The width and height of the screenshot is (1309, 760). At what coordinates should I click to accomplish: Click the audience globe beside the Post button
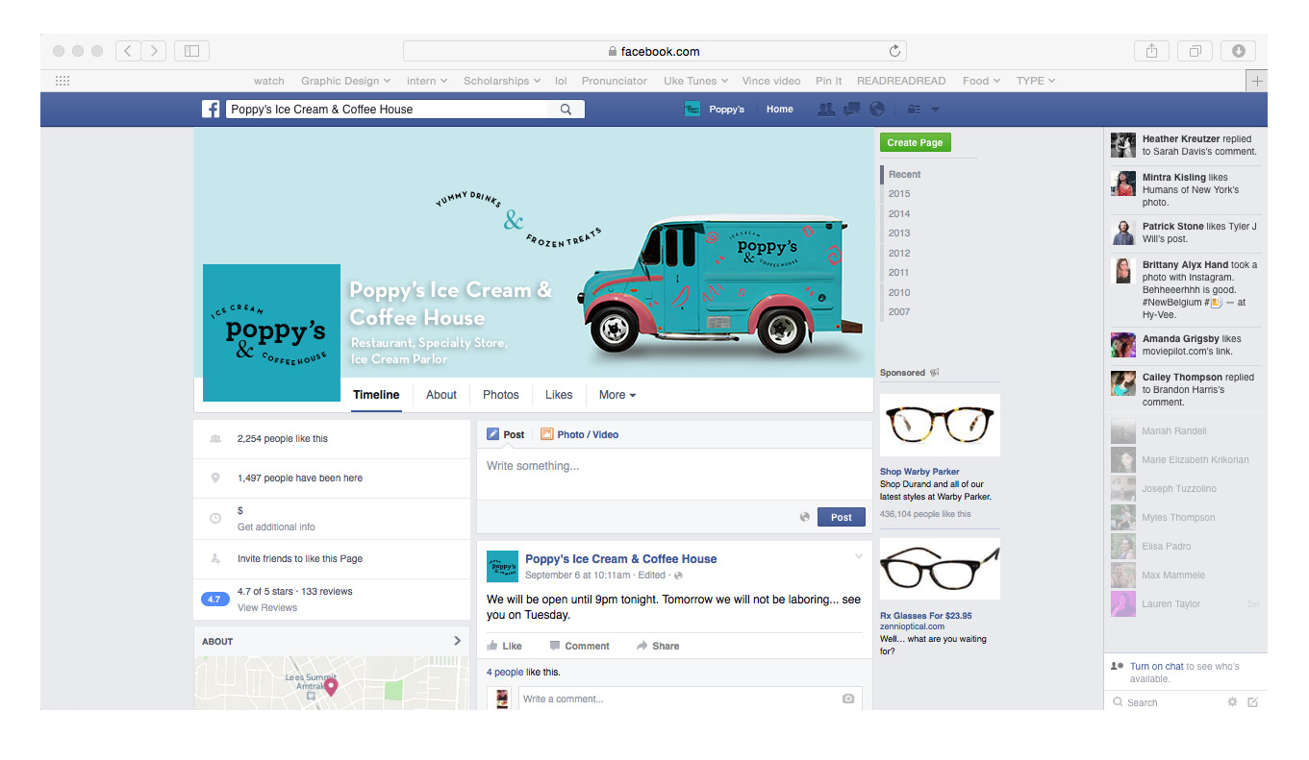(x=804, y=517)
